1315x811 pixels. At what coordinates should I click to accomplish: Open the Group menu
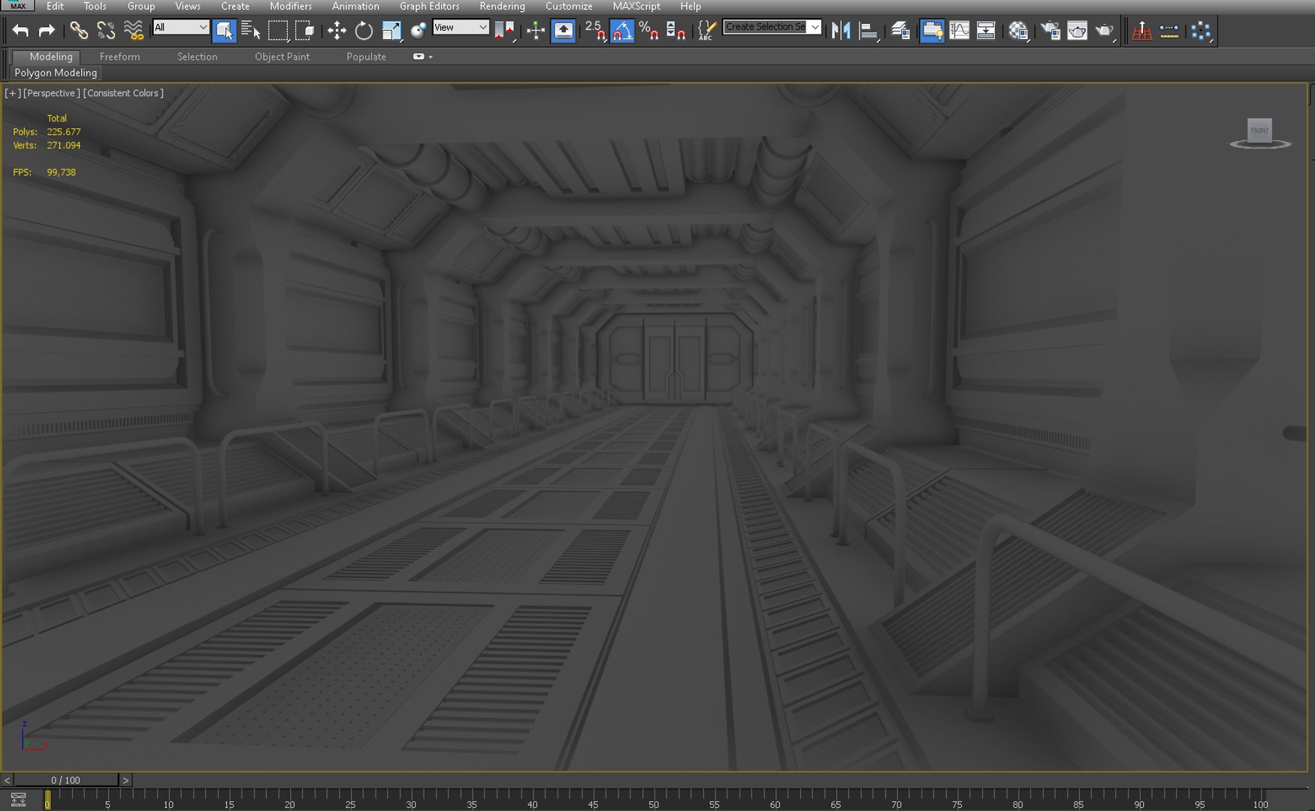pos(141,6)
